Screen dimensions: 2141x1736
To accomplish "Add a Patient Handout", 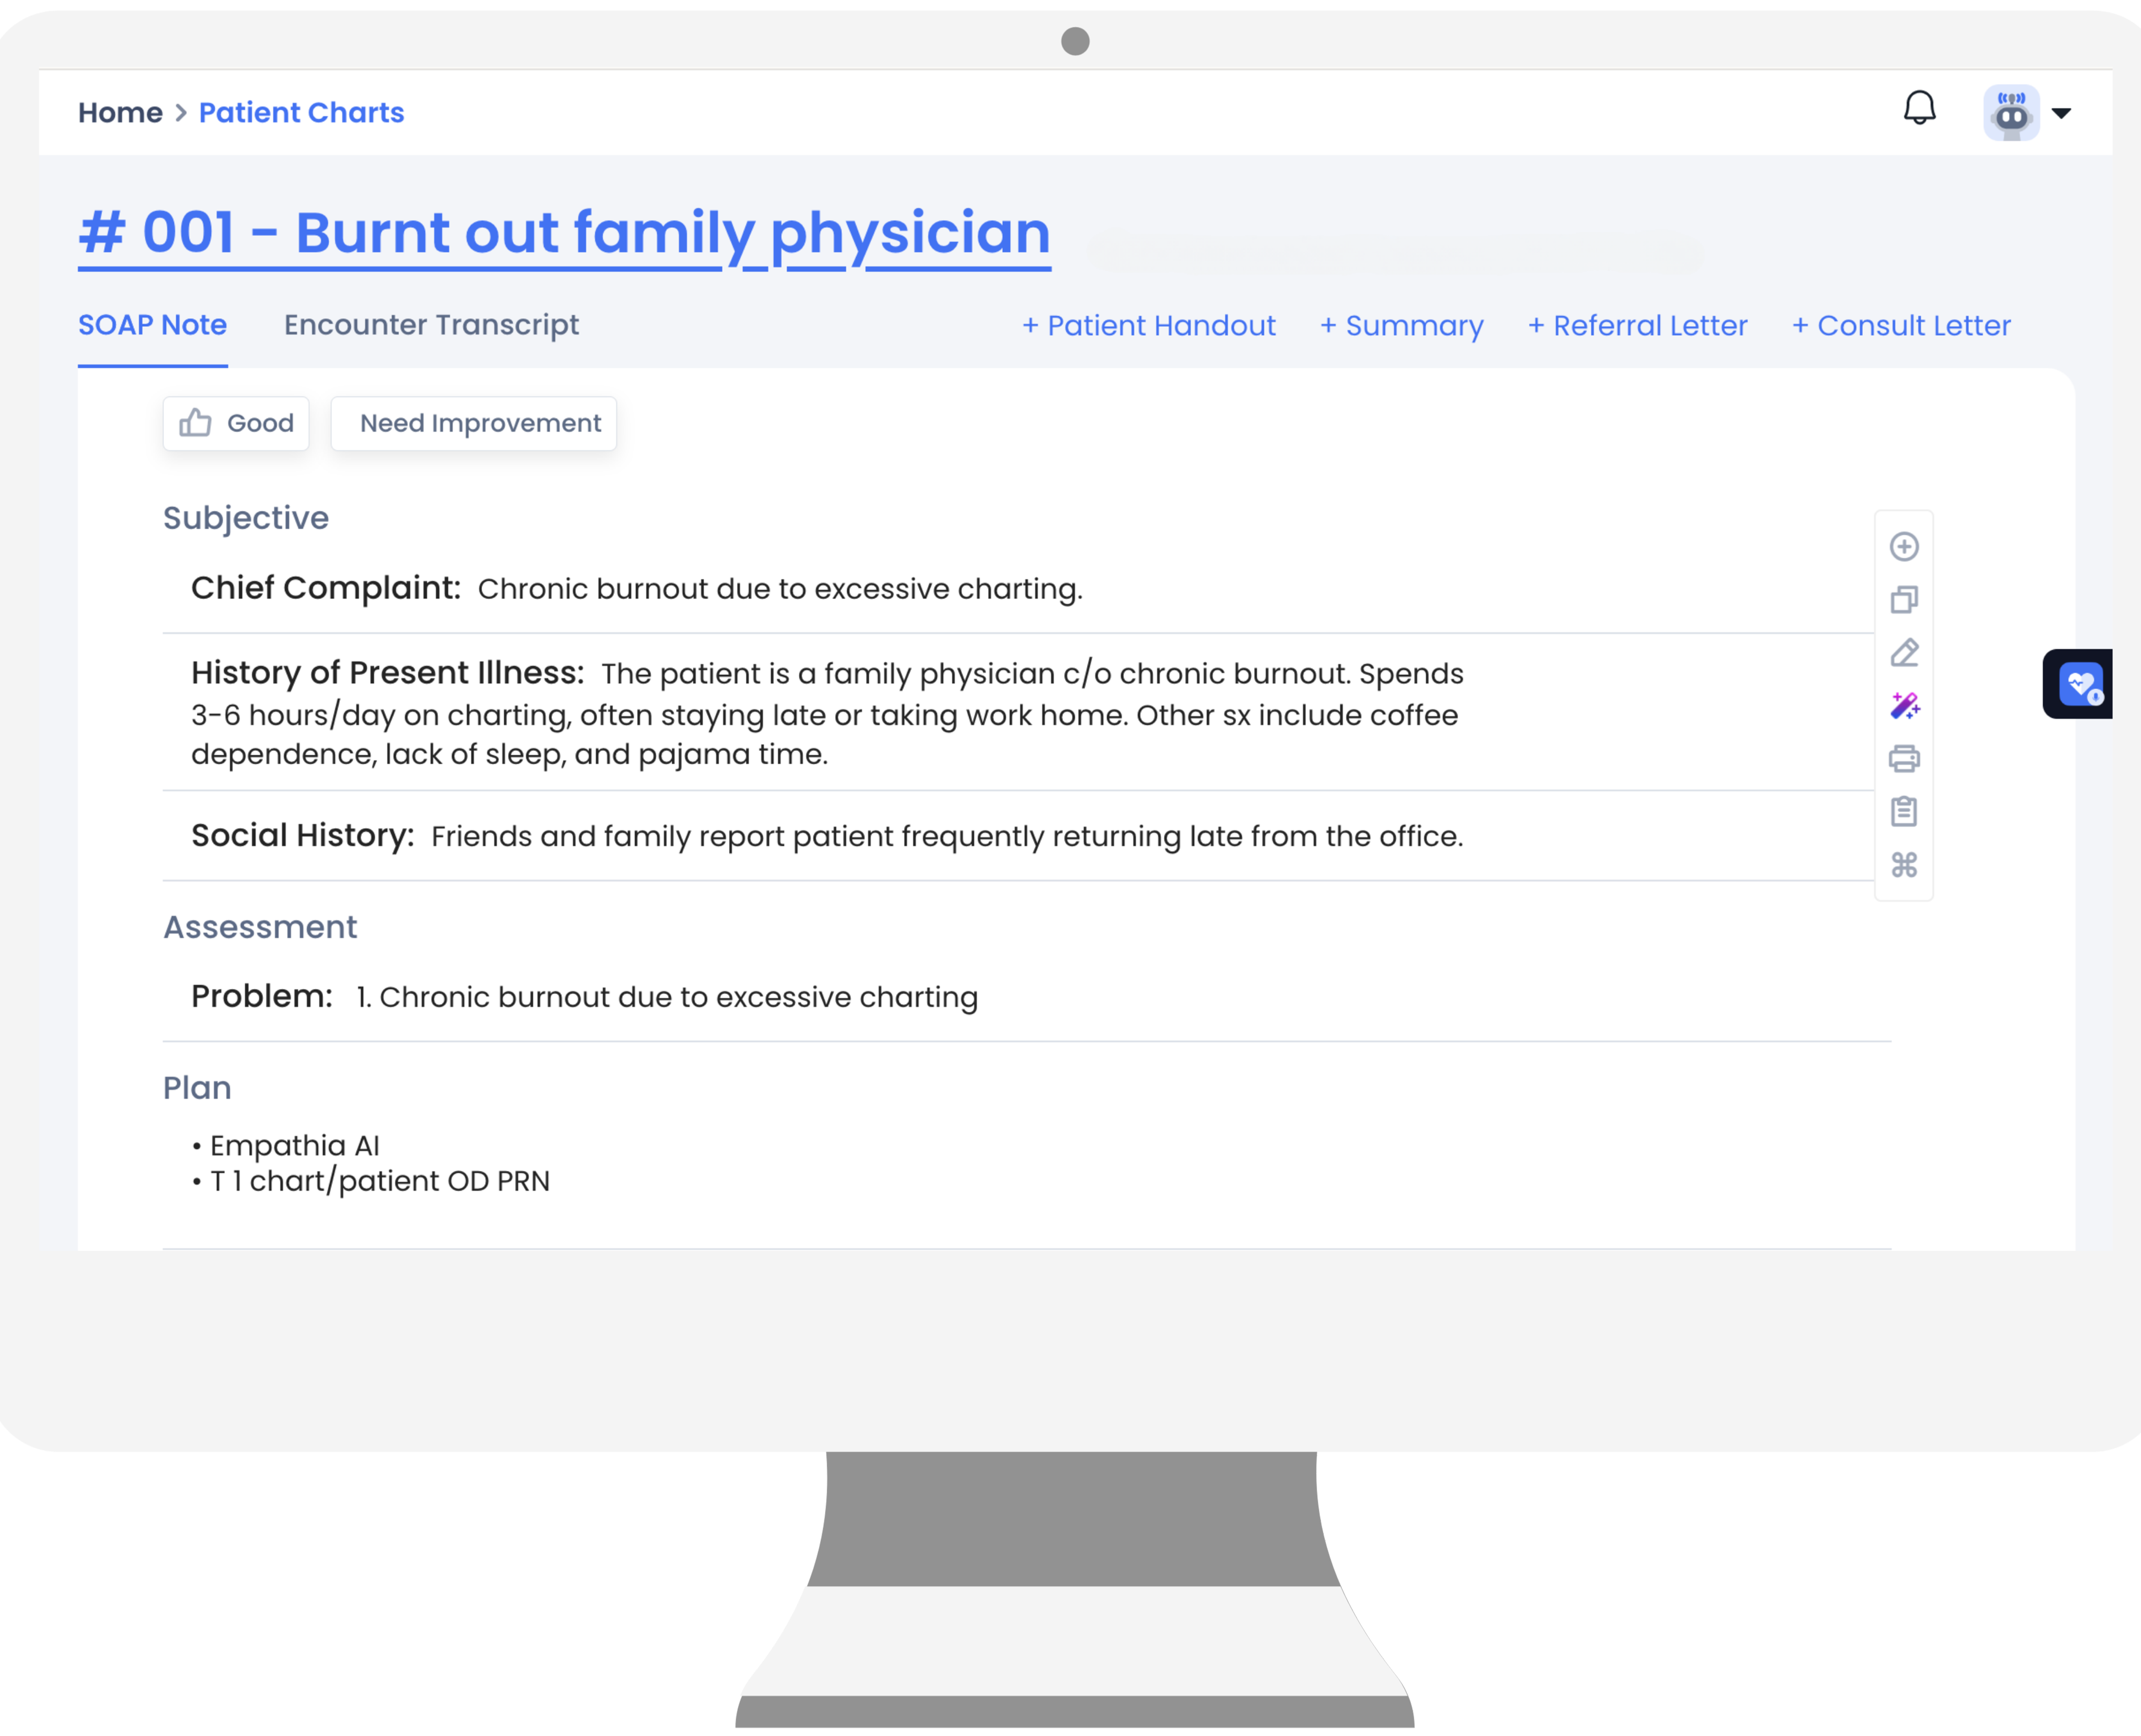I will click(1148, 326).
